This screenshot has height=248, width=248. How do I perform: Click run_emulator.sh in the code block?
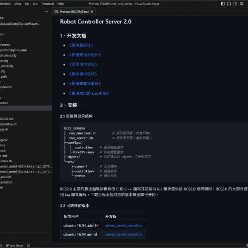pyautogui.click(x=83, y=133)
